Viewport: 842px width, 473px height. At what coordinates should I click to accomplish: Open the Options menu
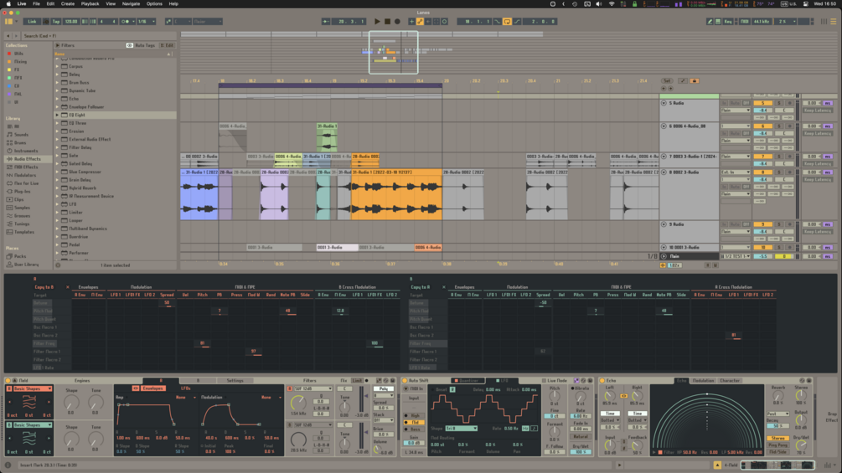[154, 3]
